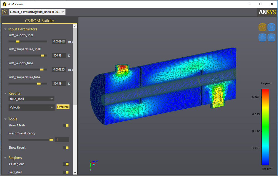Click the lighting cone icon in viewport
This screenshot has width=278, height=176.
[271, 27]
